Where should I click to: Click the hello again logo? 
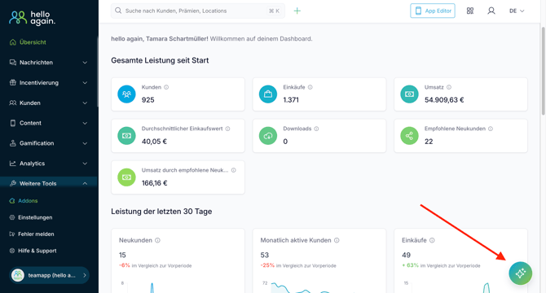pos(32,18)
